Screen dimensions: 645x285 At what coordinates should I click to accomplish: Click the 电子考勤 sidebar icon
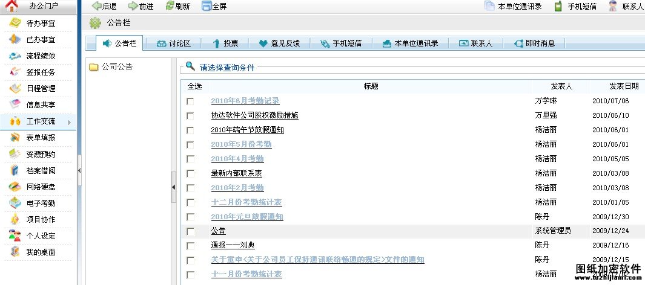coord(15,203)
